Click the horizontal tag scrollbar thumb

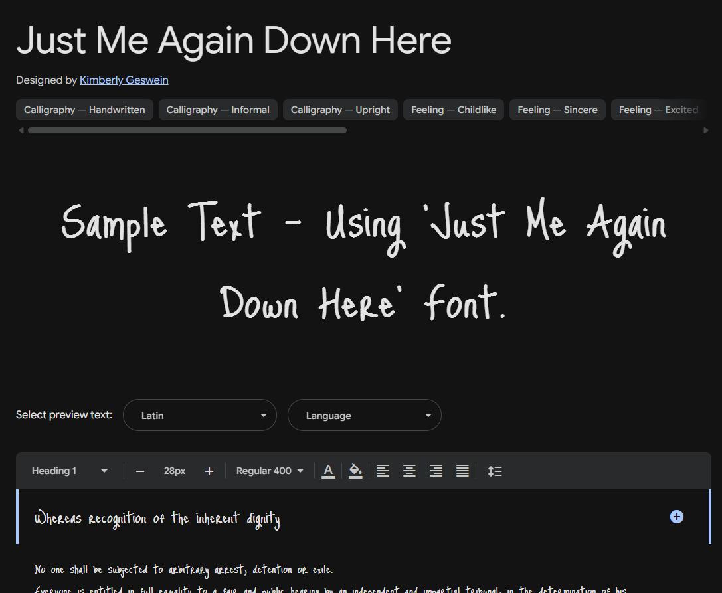click(187, 130)
